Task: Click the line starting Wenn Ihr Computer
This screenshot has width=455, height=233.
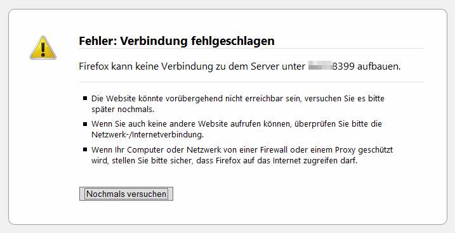Action: (x=242, y=150)
